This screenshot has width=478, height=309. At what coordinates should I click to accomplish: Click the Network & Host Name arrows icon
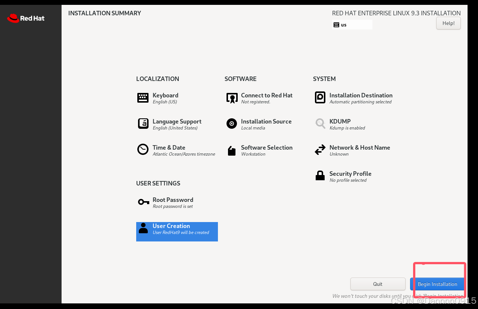coord(320,150)
